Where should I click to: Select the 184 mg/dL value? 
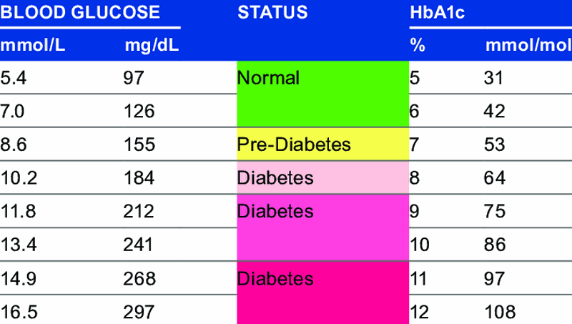tap(139, 177)
